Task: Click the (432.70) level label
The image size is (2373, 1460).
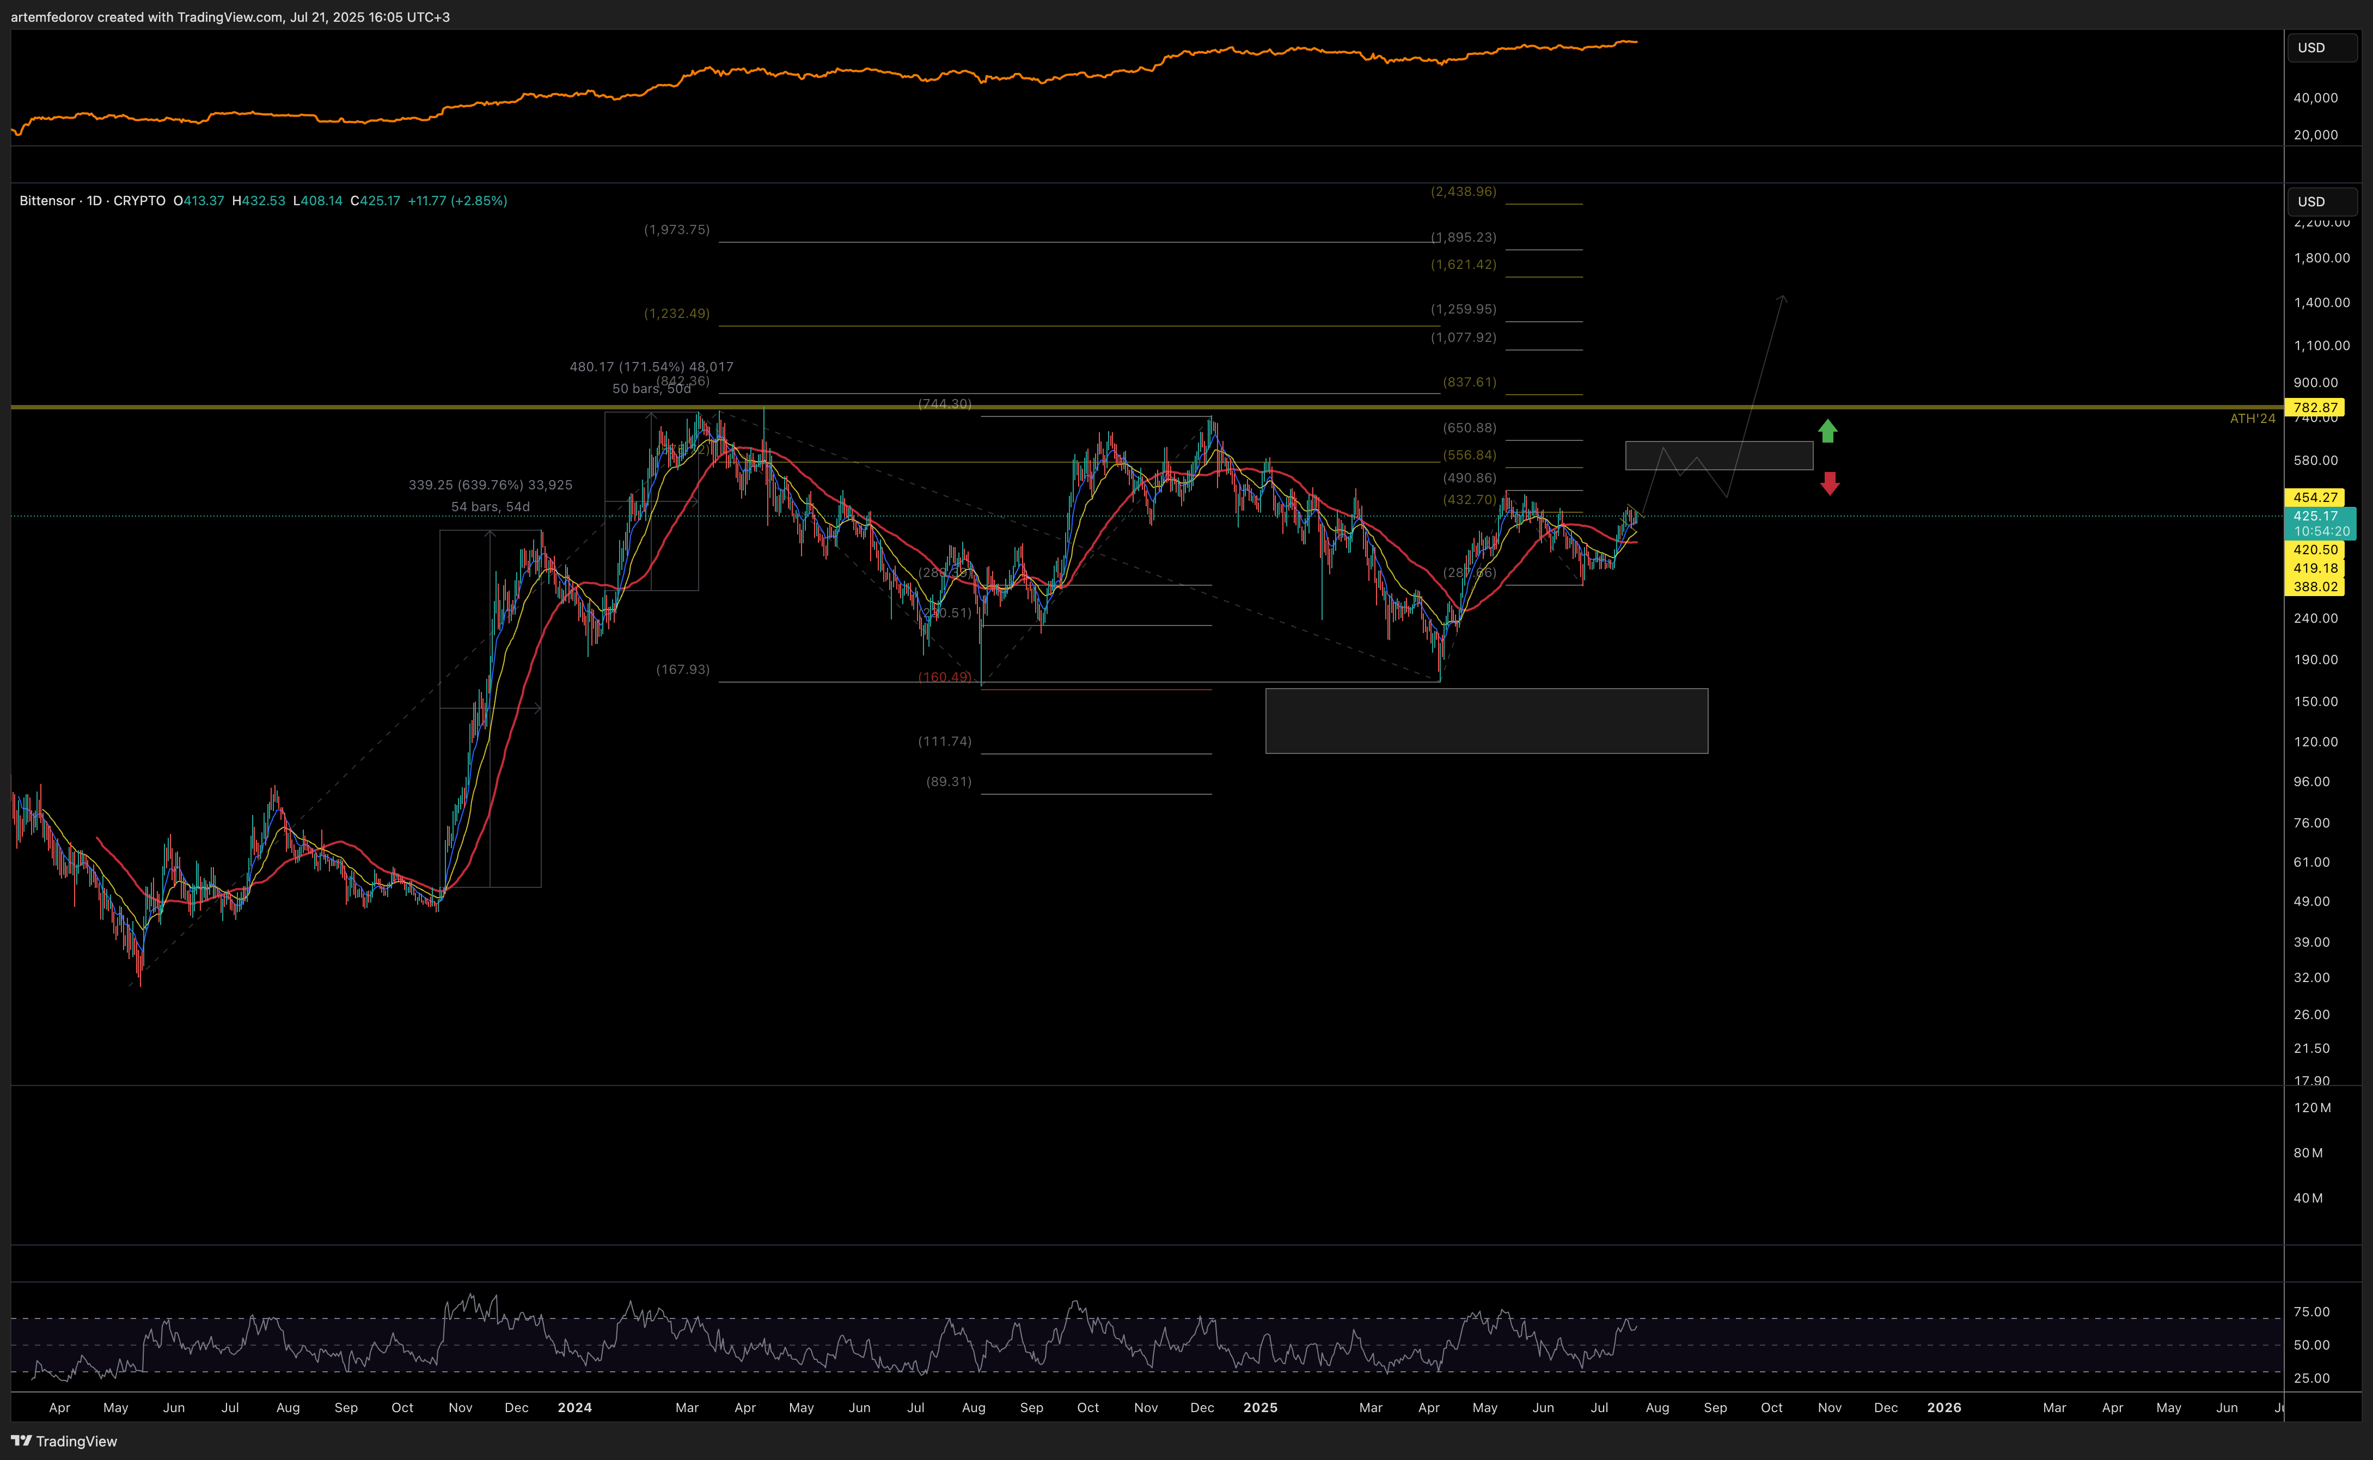Action: [x=1469, y=499]
